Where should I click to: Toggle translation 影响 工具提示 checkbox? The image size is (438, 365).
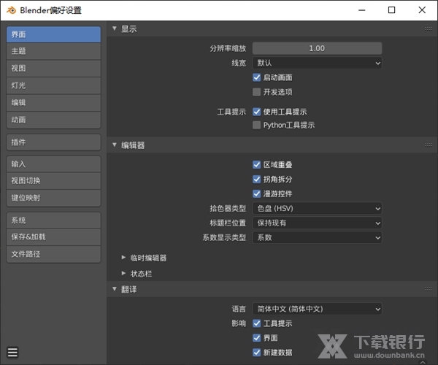point(257,323)
